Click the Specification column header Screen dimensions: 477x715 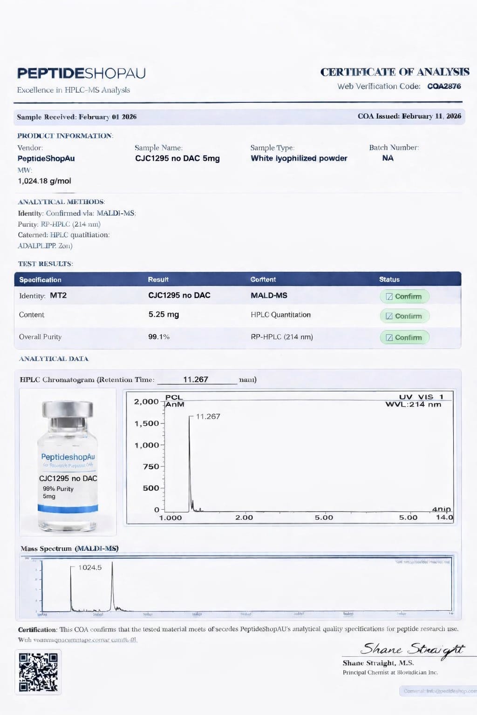tap(40, 280)
